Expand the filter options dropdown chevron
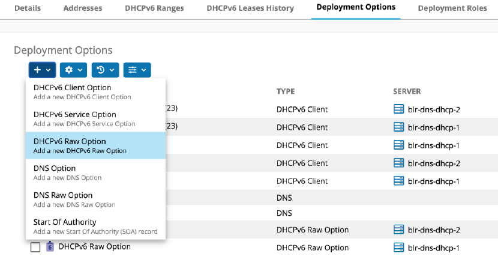This screenshot has width=498, height=262. (144, 70)
